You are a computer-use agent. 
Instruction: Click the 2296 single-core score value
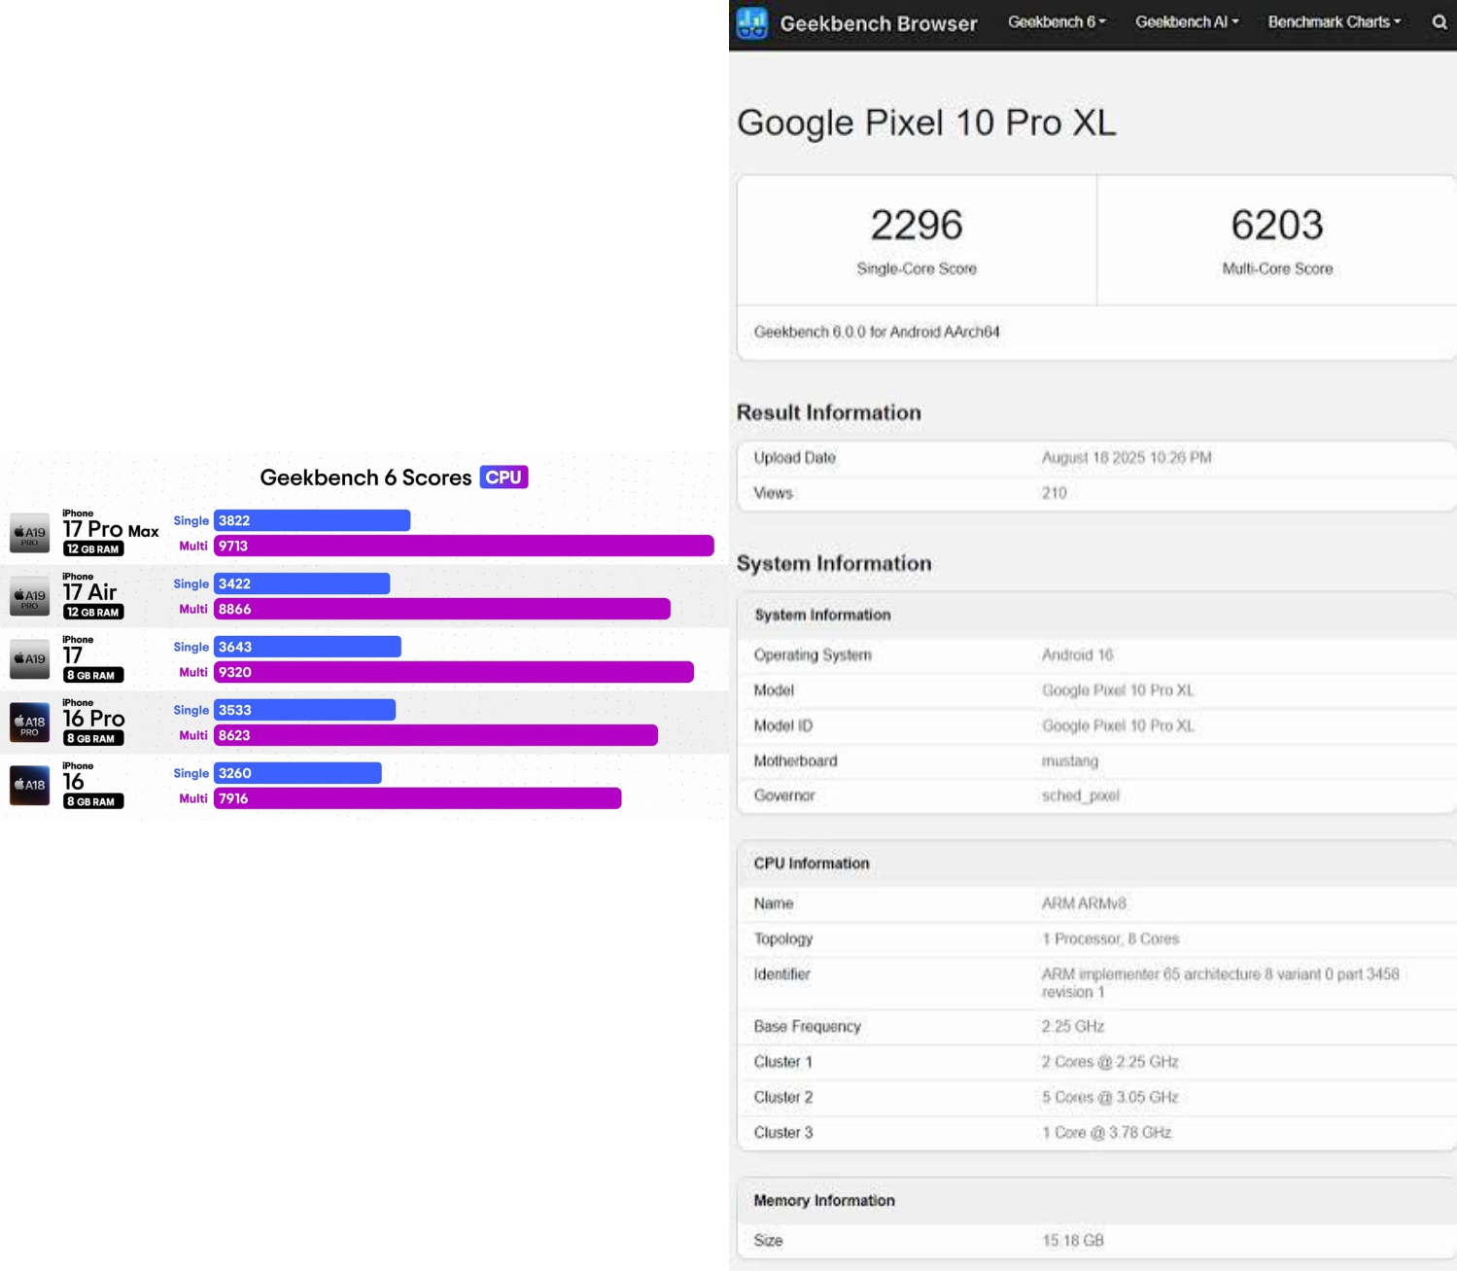click(917, 225)
